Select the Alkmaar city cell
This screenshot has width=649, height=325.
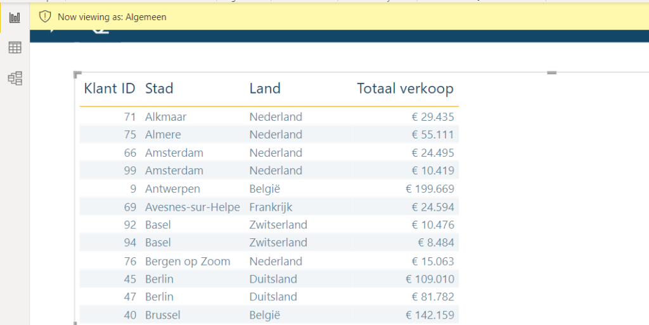pos(165,116)
